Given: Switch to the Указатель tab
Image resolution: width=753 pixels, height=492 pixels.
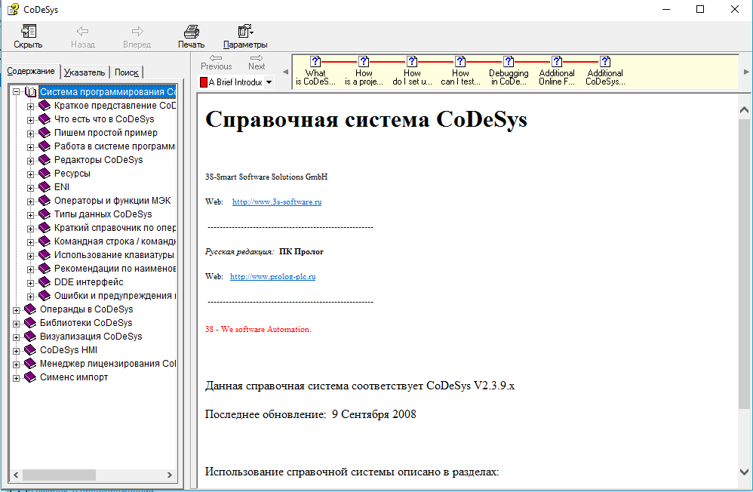Looking at the screenshot, I should coord(85,72).
